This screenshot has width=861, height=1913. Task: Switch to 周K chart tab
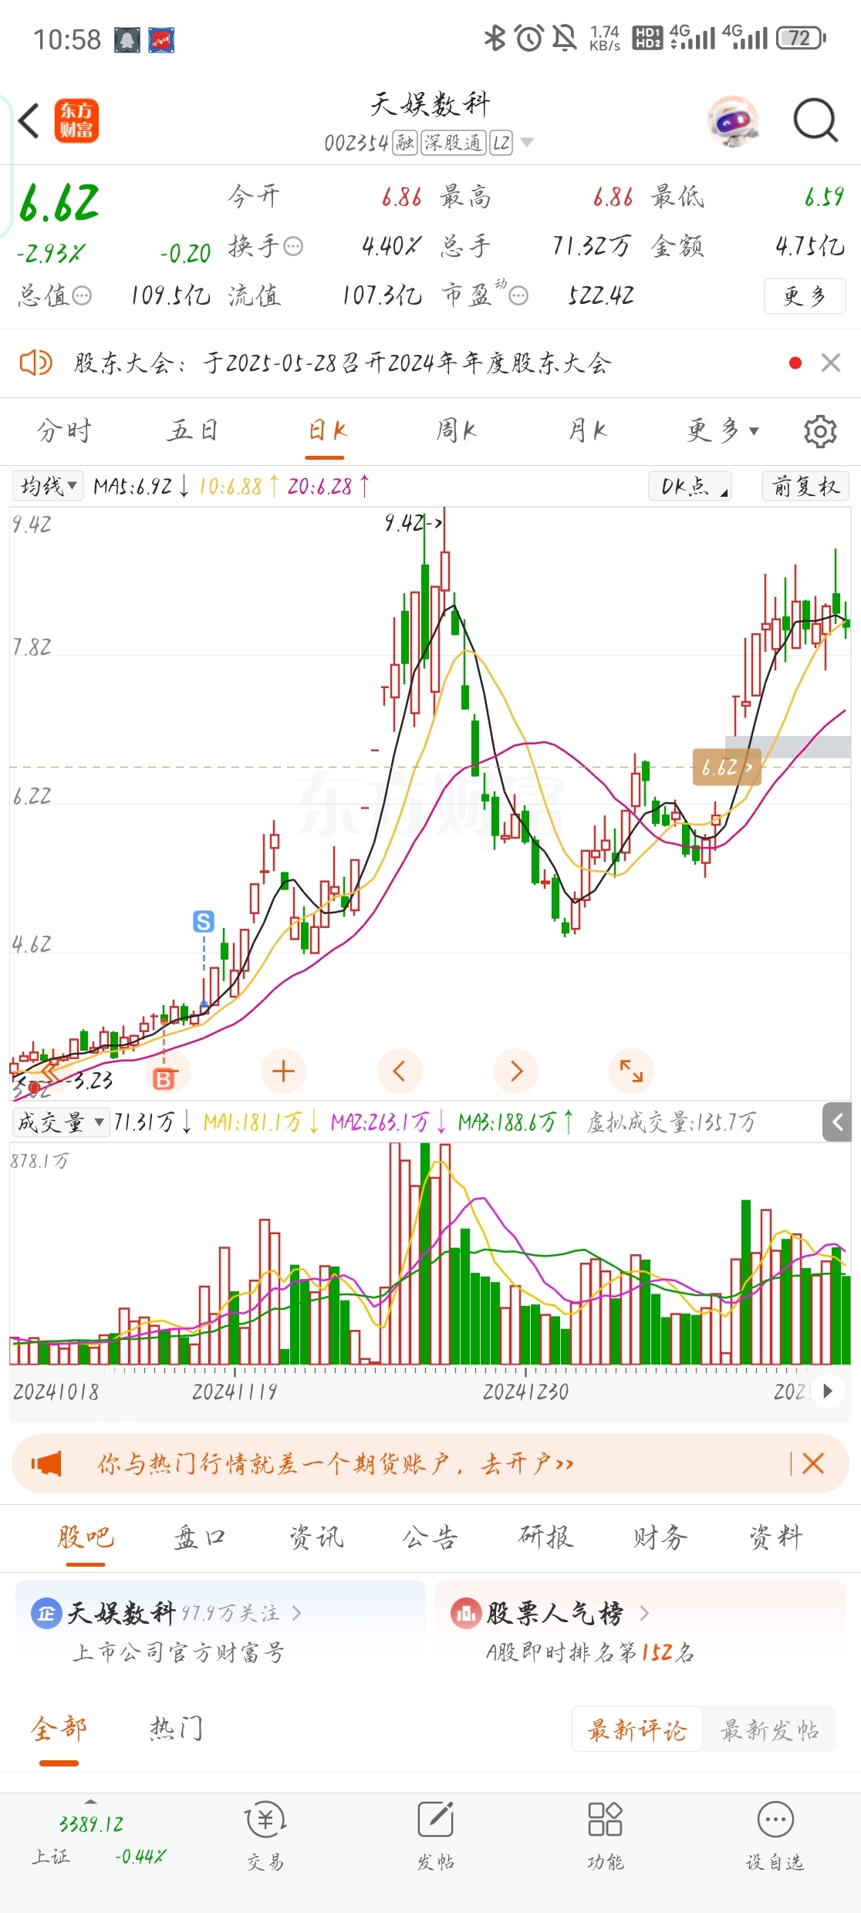[457, 430]
